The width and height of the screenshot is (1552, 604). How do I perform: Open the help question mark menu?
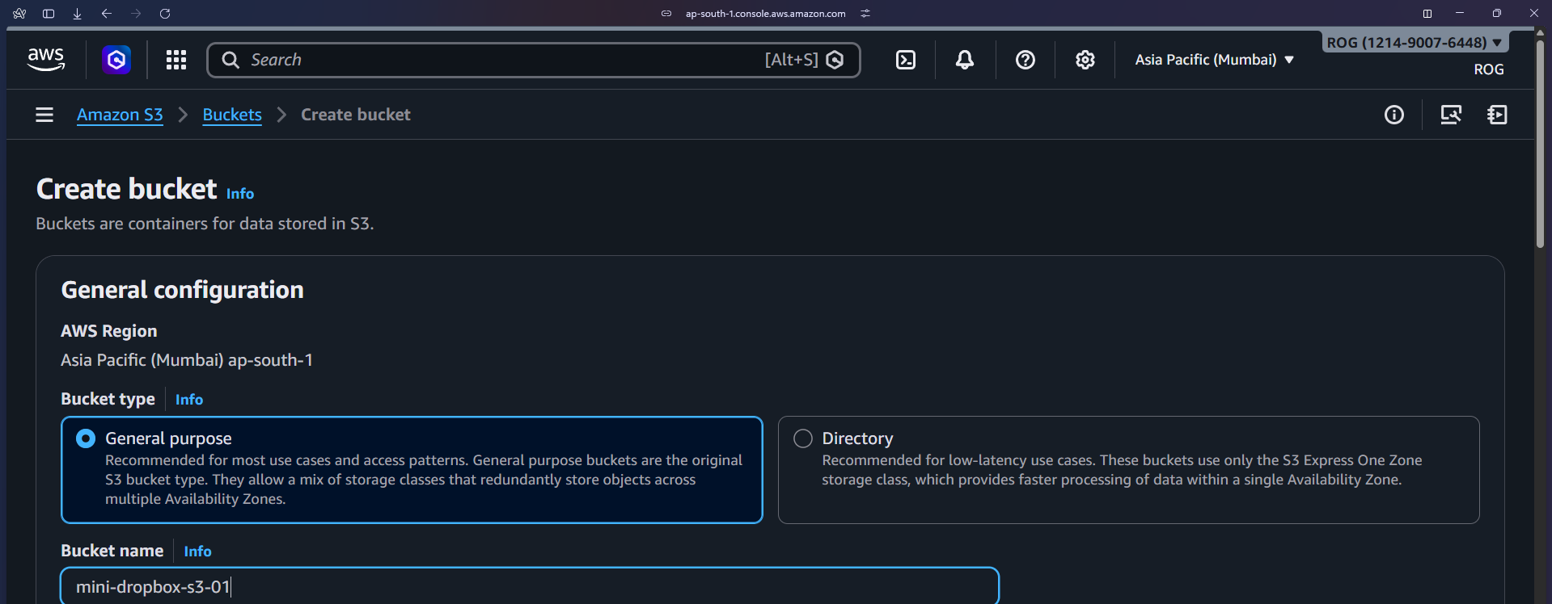(x=1025, y=60)
